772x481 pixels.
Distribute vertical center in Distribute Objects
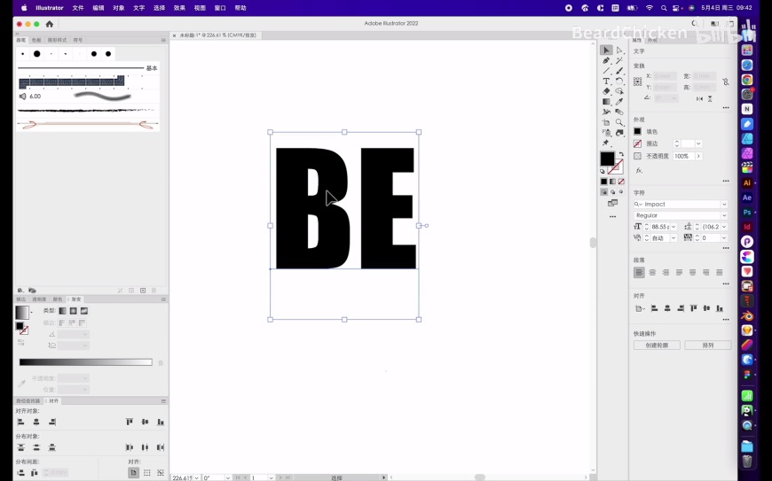tap(36, 447)
